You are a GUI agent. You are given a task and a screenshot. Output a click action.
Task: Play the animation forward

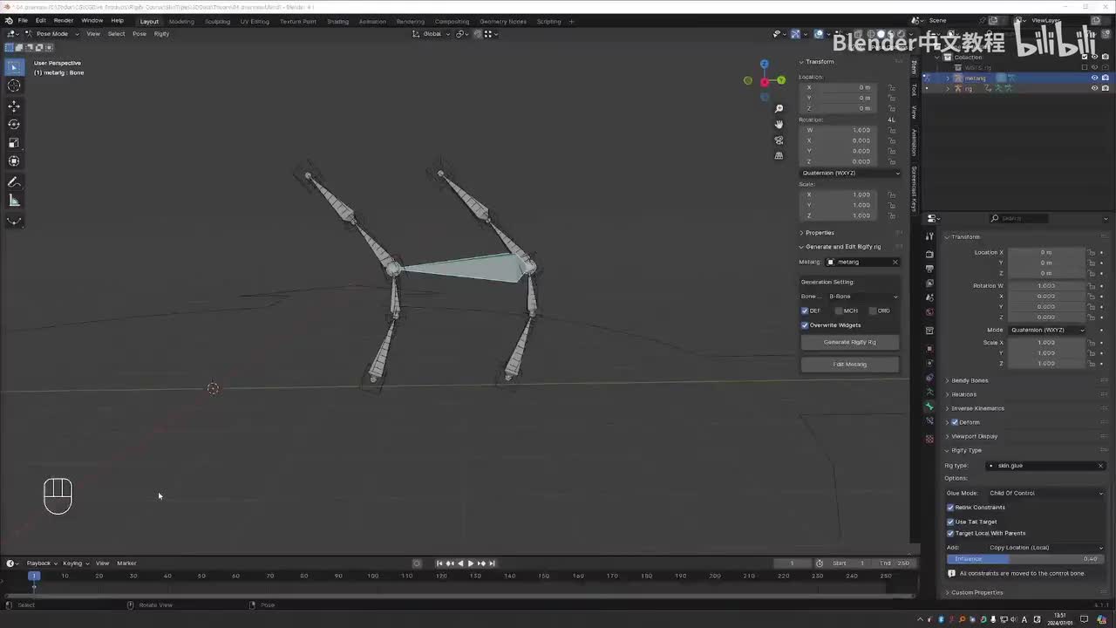[x=471, y=563]
